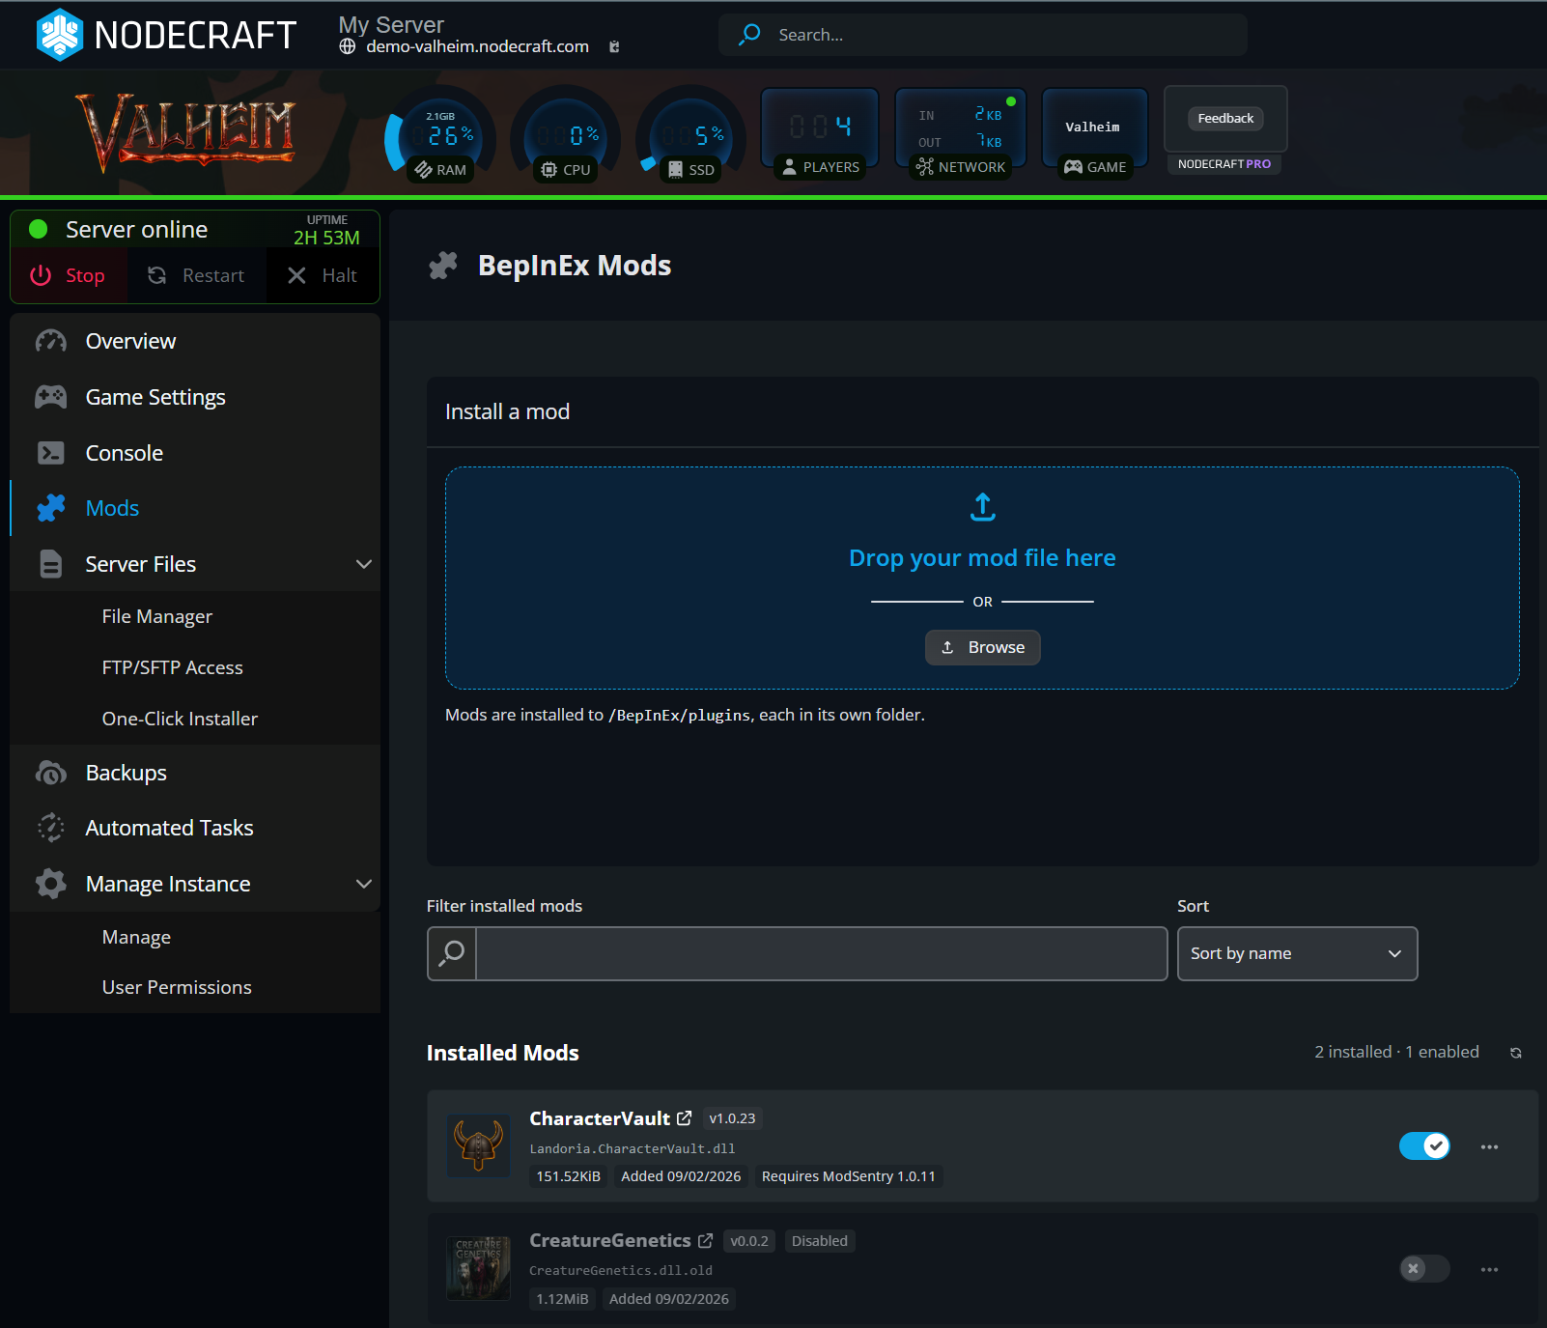This screenshot has height=1328, width=1547.
Task: Click the Disabled tag on CreatureGenetics
Action: click(x=820, y=1241)
